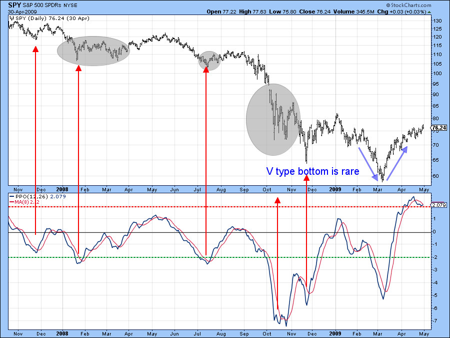Viewport: 450px width, 338px height.
Task: Click the 130 price axis label
Action: pos(437,21)
